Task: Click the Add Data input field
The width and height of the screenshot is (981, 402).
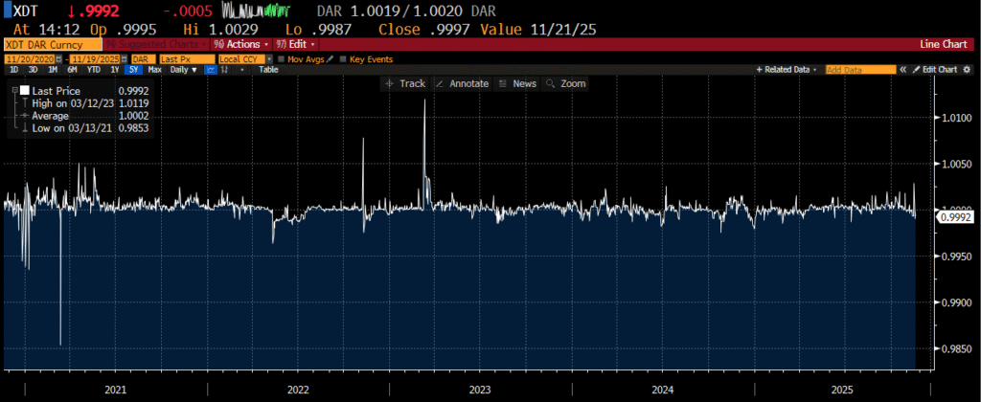Action: click(858, 70)
